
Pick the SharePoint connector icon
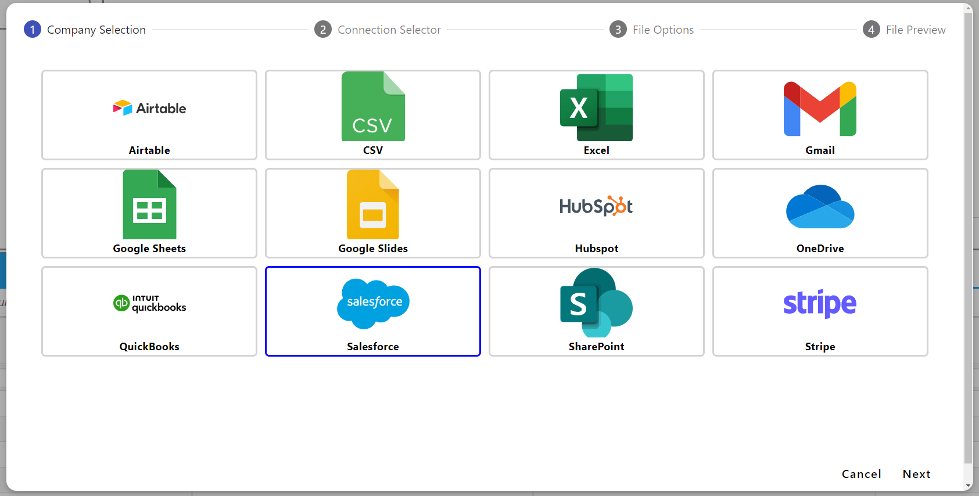[x=596, y=303]
